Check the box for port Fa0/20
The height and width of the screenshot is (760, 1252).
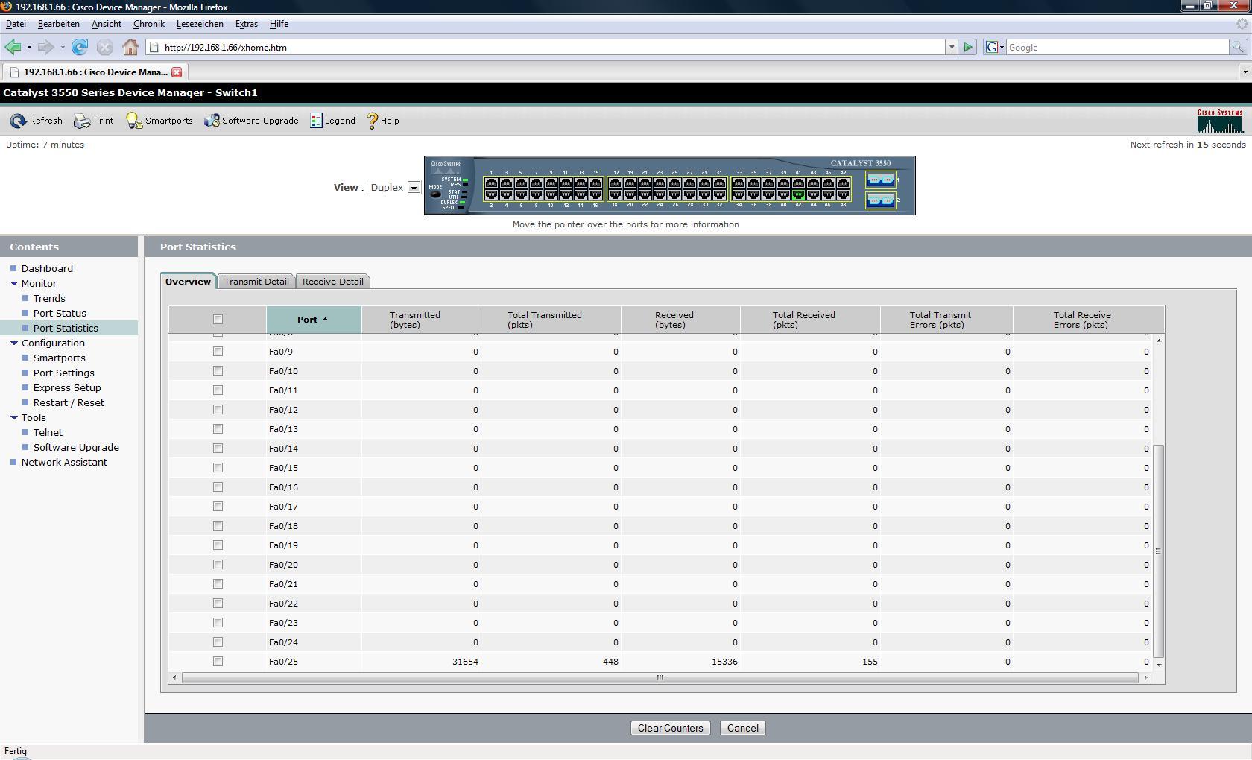[x=218, y=565]
